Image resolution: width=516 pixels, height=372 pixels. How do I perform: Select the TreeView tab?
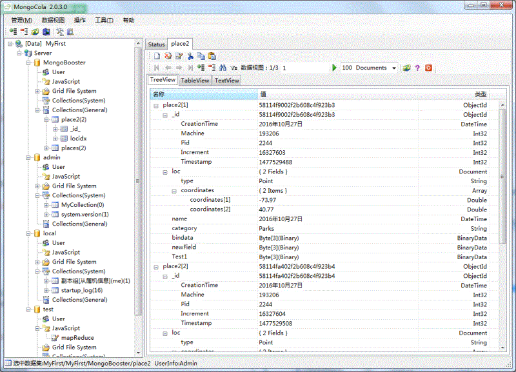pyautogui.click(x=163, y=79)
